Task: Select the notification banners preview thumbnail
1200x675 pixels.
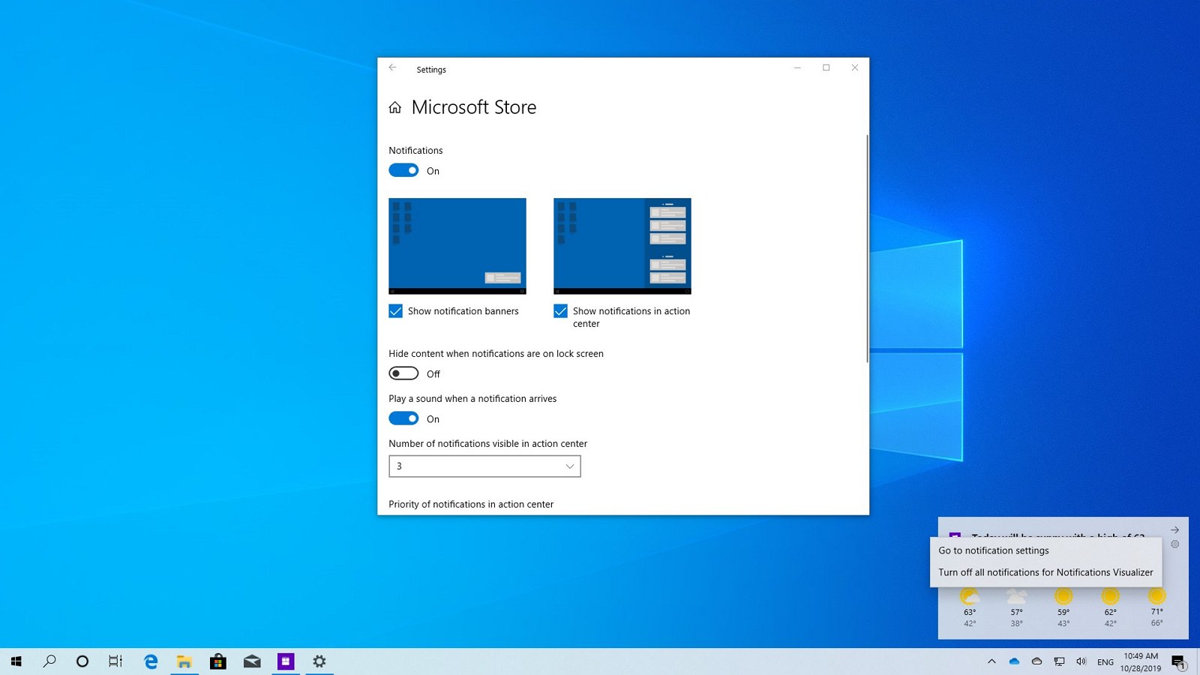Action: coord(457,246)
